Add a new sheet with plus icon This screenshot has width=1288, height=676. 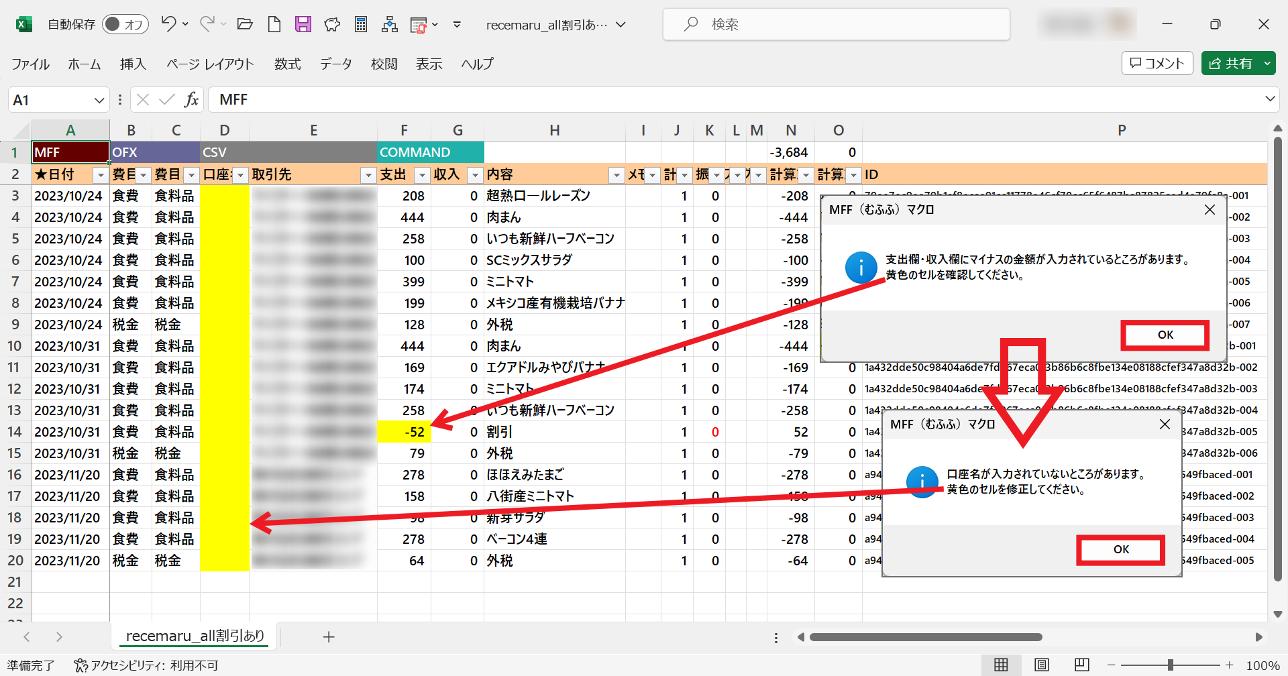[x=329, y=637]
